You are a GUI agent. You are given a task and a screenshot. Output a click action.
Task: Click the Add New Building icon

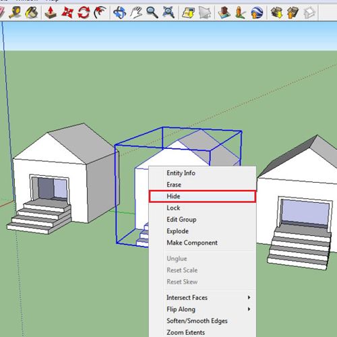[224, 12]
